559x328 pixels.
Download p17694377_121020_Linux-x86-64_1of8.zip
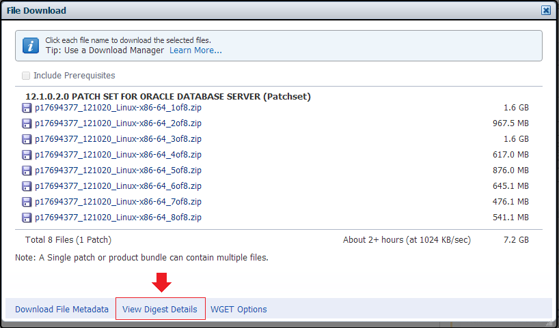pyautogui.click(x=118, y=108)
